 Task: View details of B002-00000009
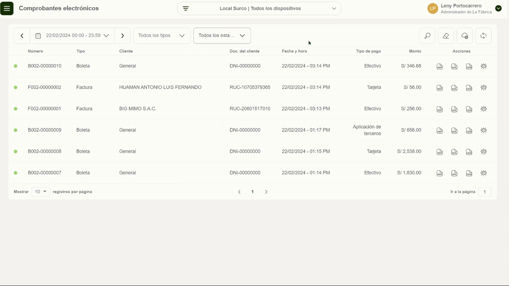coord(484,130)
